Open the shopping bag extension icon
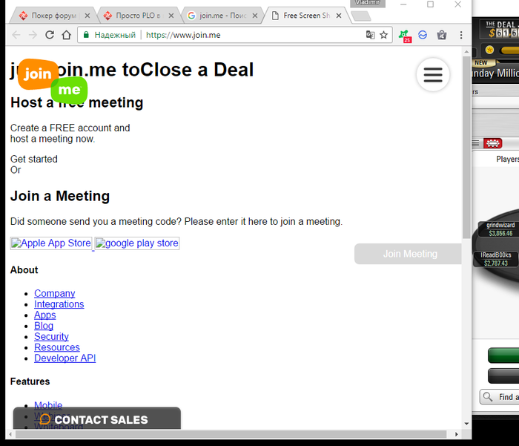 [442, 35]
